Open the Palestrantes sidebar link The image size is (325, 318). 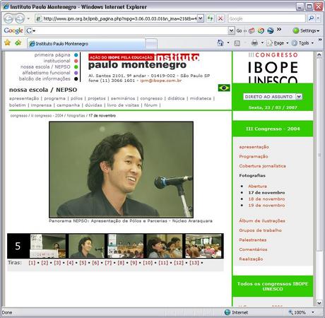[252, 240]
